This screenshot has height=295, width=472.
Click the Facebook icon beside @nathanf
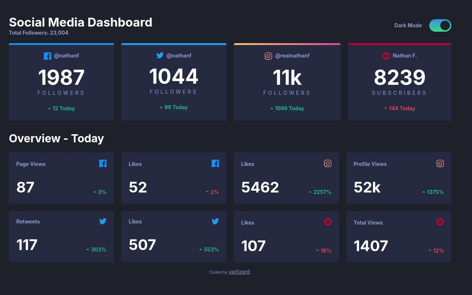(x=48, y=56)
